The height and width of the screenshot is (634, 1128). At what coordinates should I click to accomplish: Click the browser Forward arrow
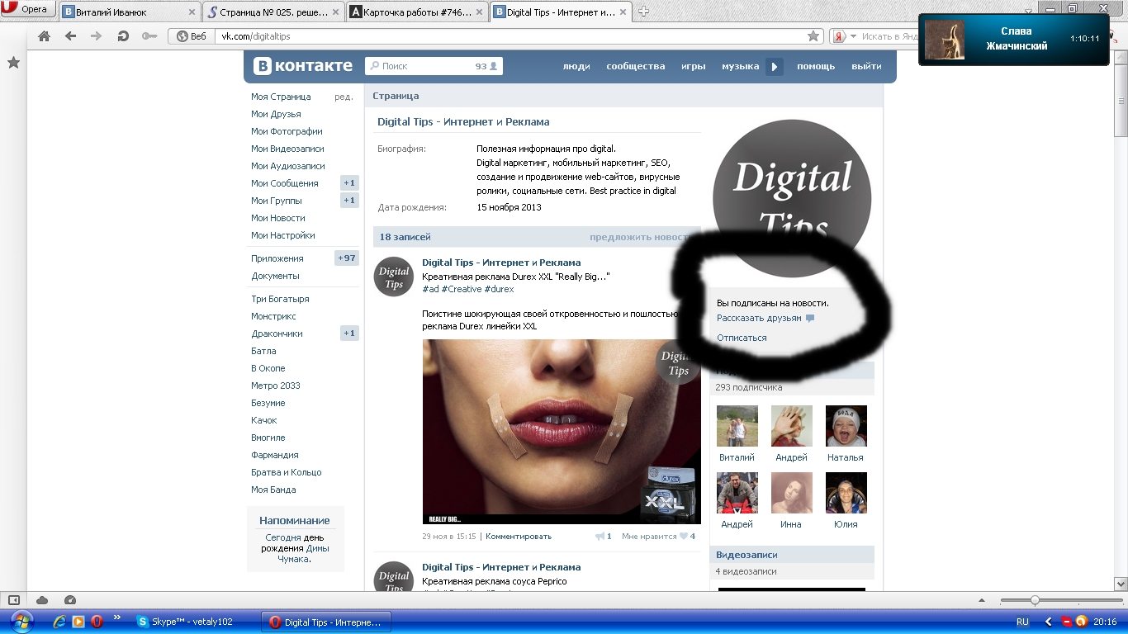(96, 36)
